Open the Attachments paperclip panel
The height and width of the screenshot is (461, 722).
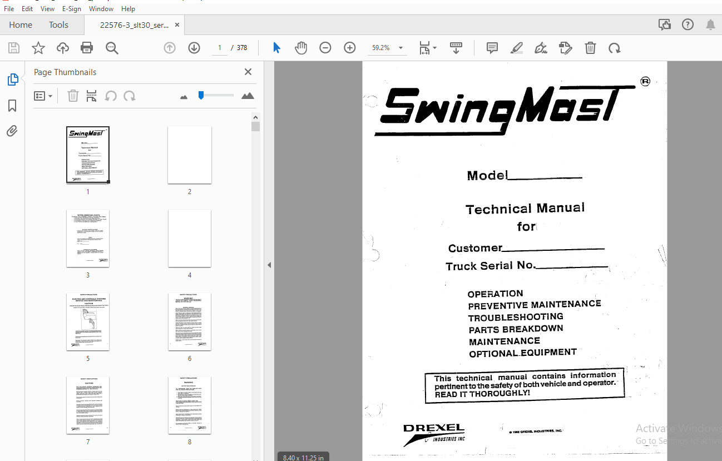coord(12,131)
